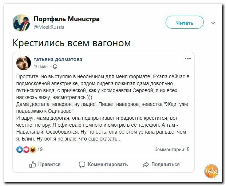Expand Комментарии: 5 comments

point(172,150)
